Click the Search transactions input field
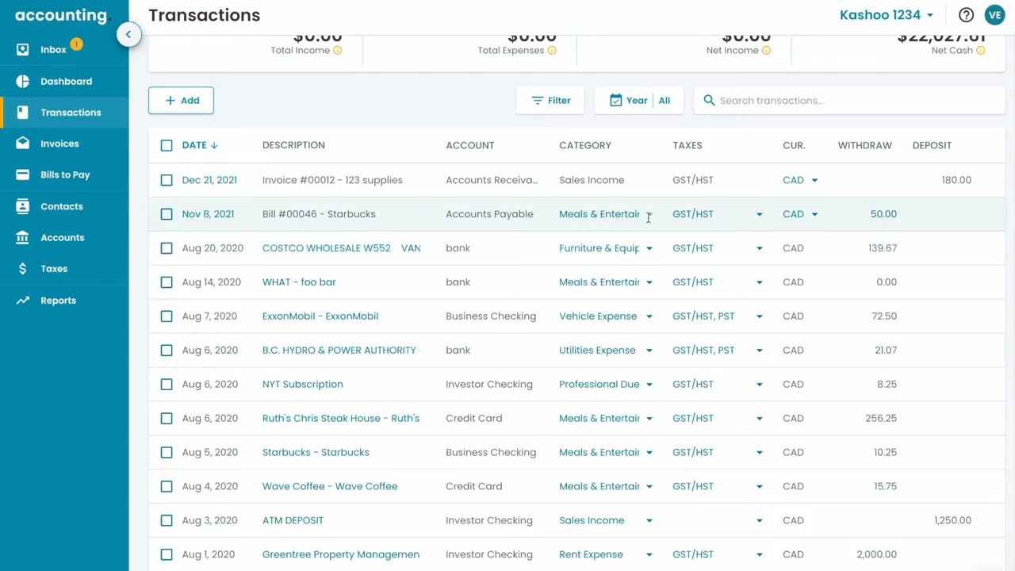Image resolution: width=1015 pixels, height=571 pixels. (x=849, y=101)
